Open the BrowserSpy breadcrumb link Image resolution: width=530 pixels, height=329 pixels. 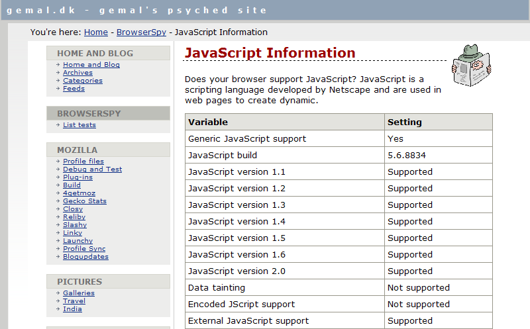(x=141, y=32)
